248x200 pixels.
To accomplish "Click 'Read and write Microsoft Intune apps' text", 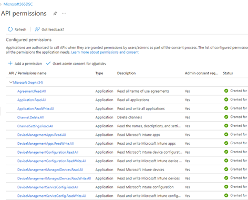I will tap(147, 143).
